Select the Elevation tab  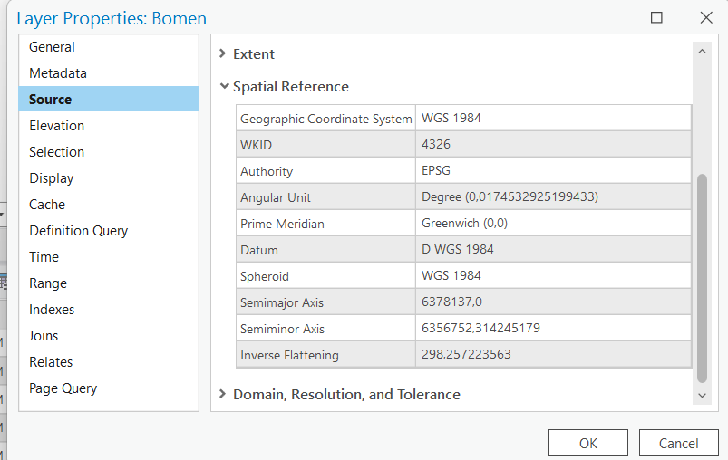point(56,126)
